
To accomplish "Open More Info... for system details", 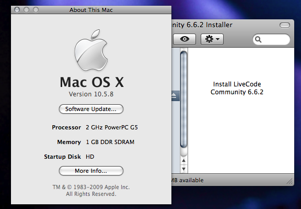I will tap(91, 171).
